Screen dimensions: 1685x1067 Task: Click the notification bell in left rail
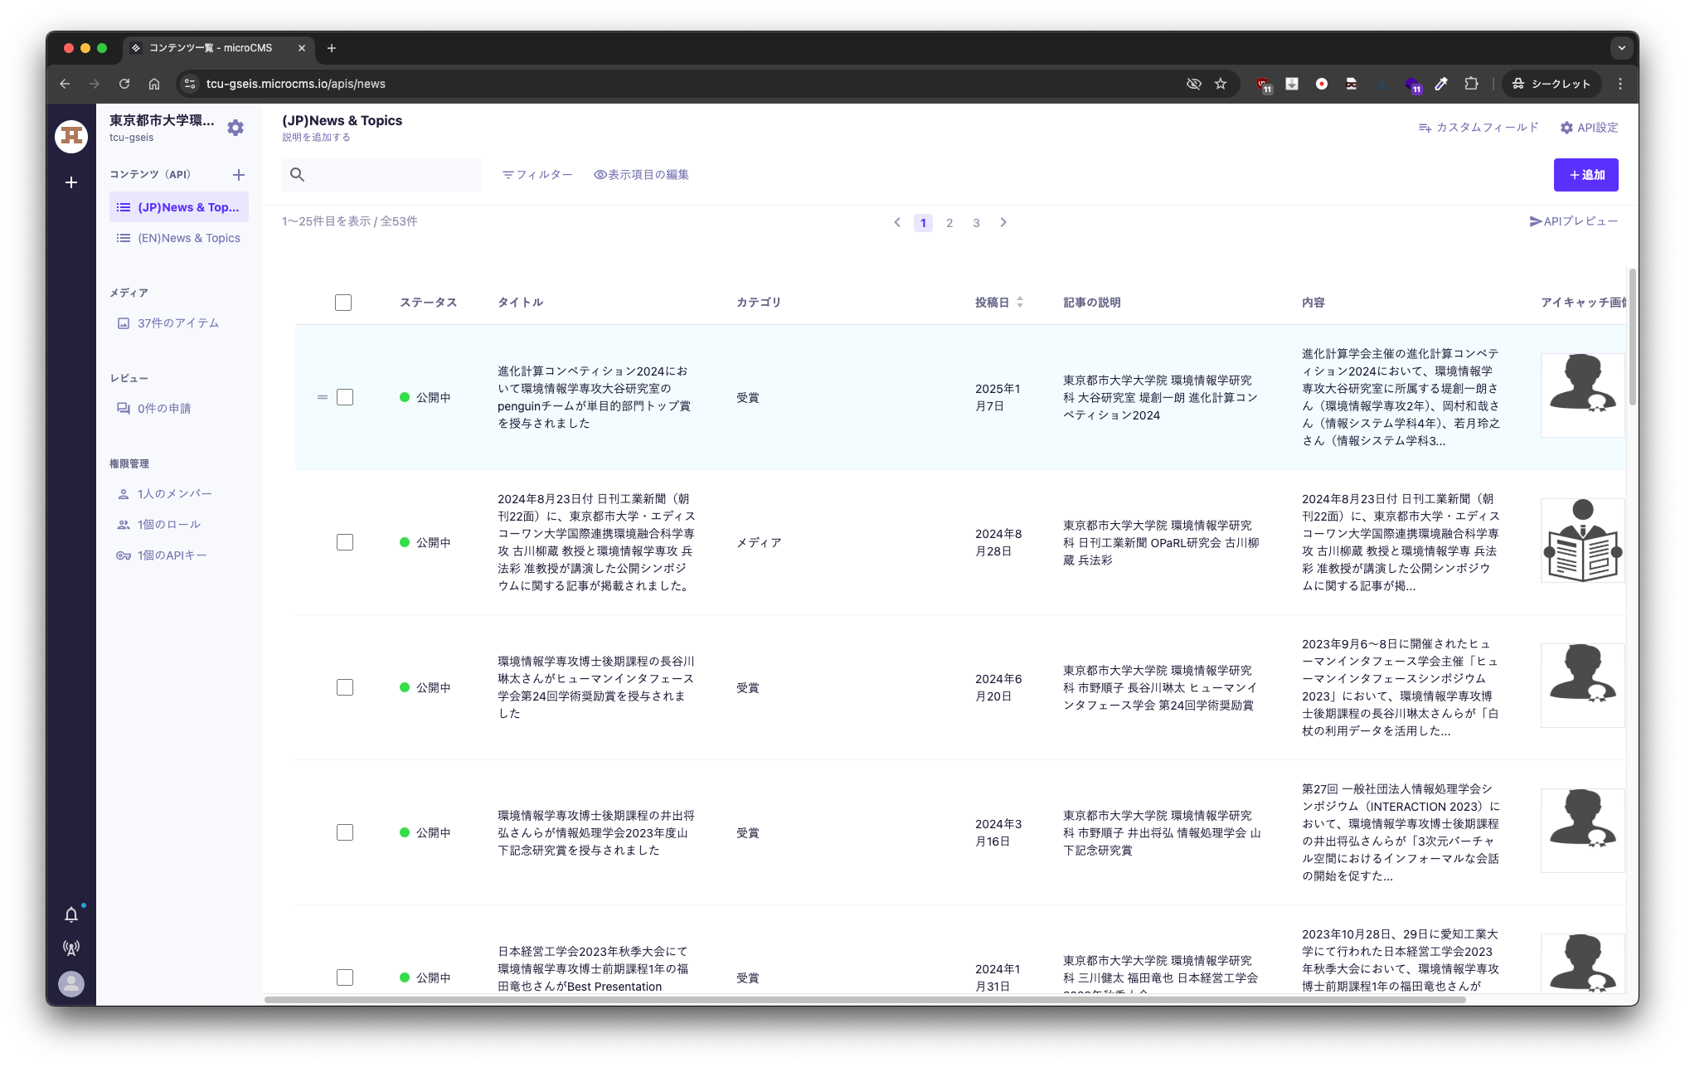point(71,914)
